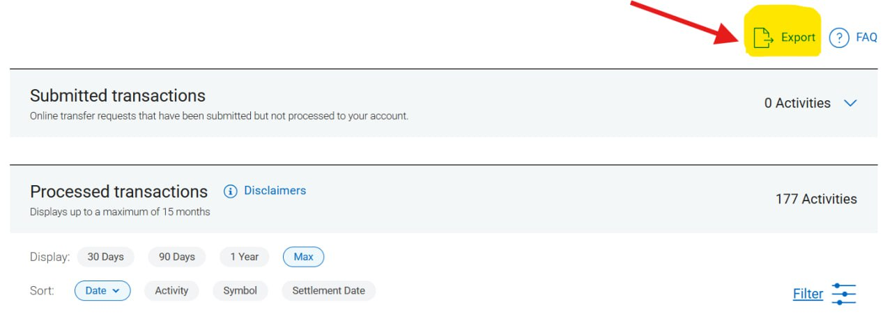Open the FAQ link text
892x323 pixels.
pos(866,38)
